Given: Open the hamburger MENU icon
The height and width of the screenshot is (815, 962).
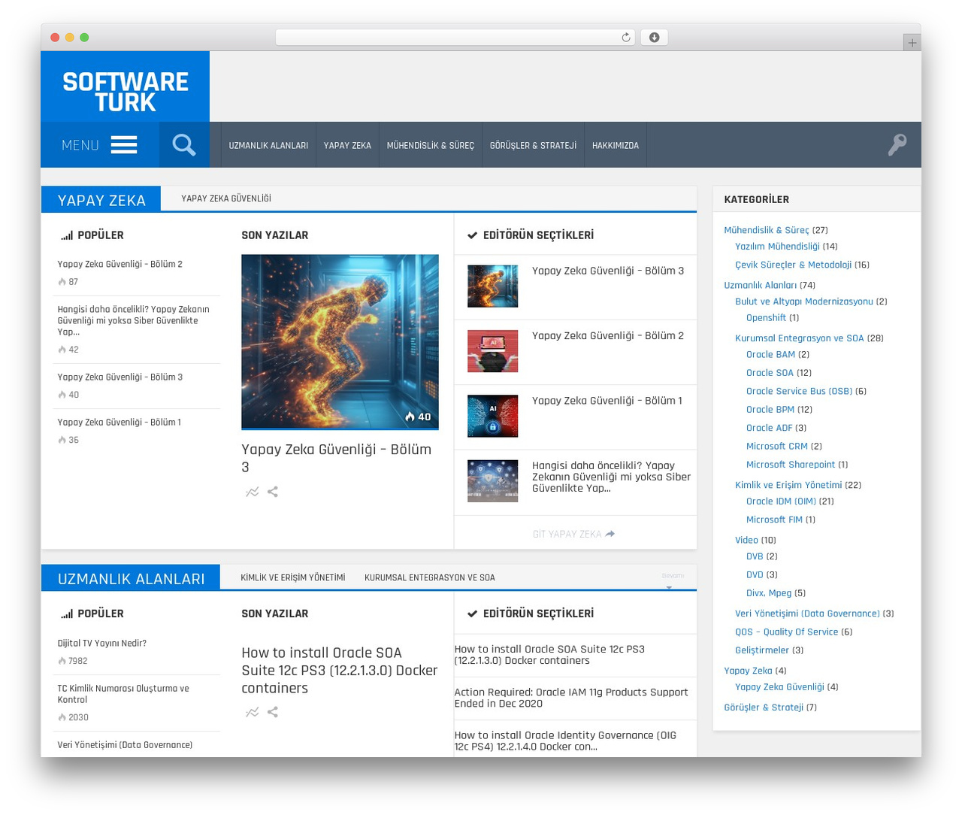Looking at the screenshot, I should pyautogui.click(x=124, y=145).
